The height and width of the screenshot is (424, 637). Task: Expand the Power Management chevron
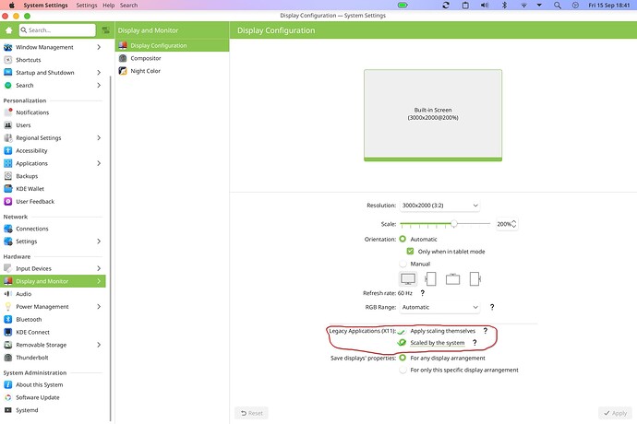[x=99, y=306]
